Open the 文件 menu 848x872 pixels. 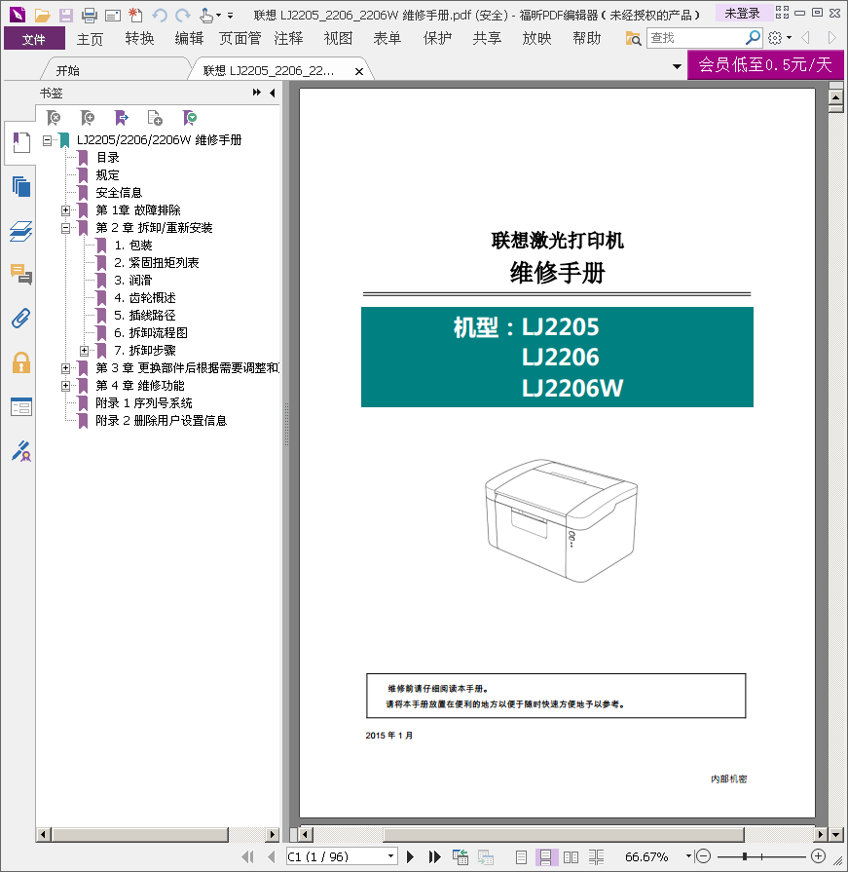[34, 39]
